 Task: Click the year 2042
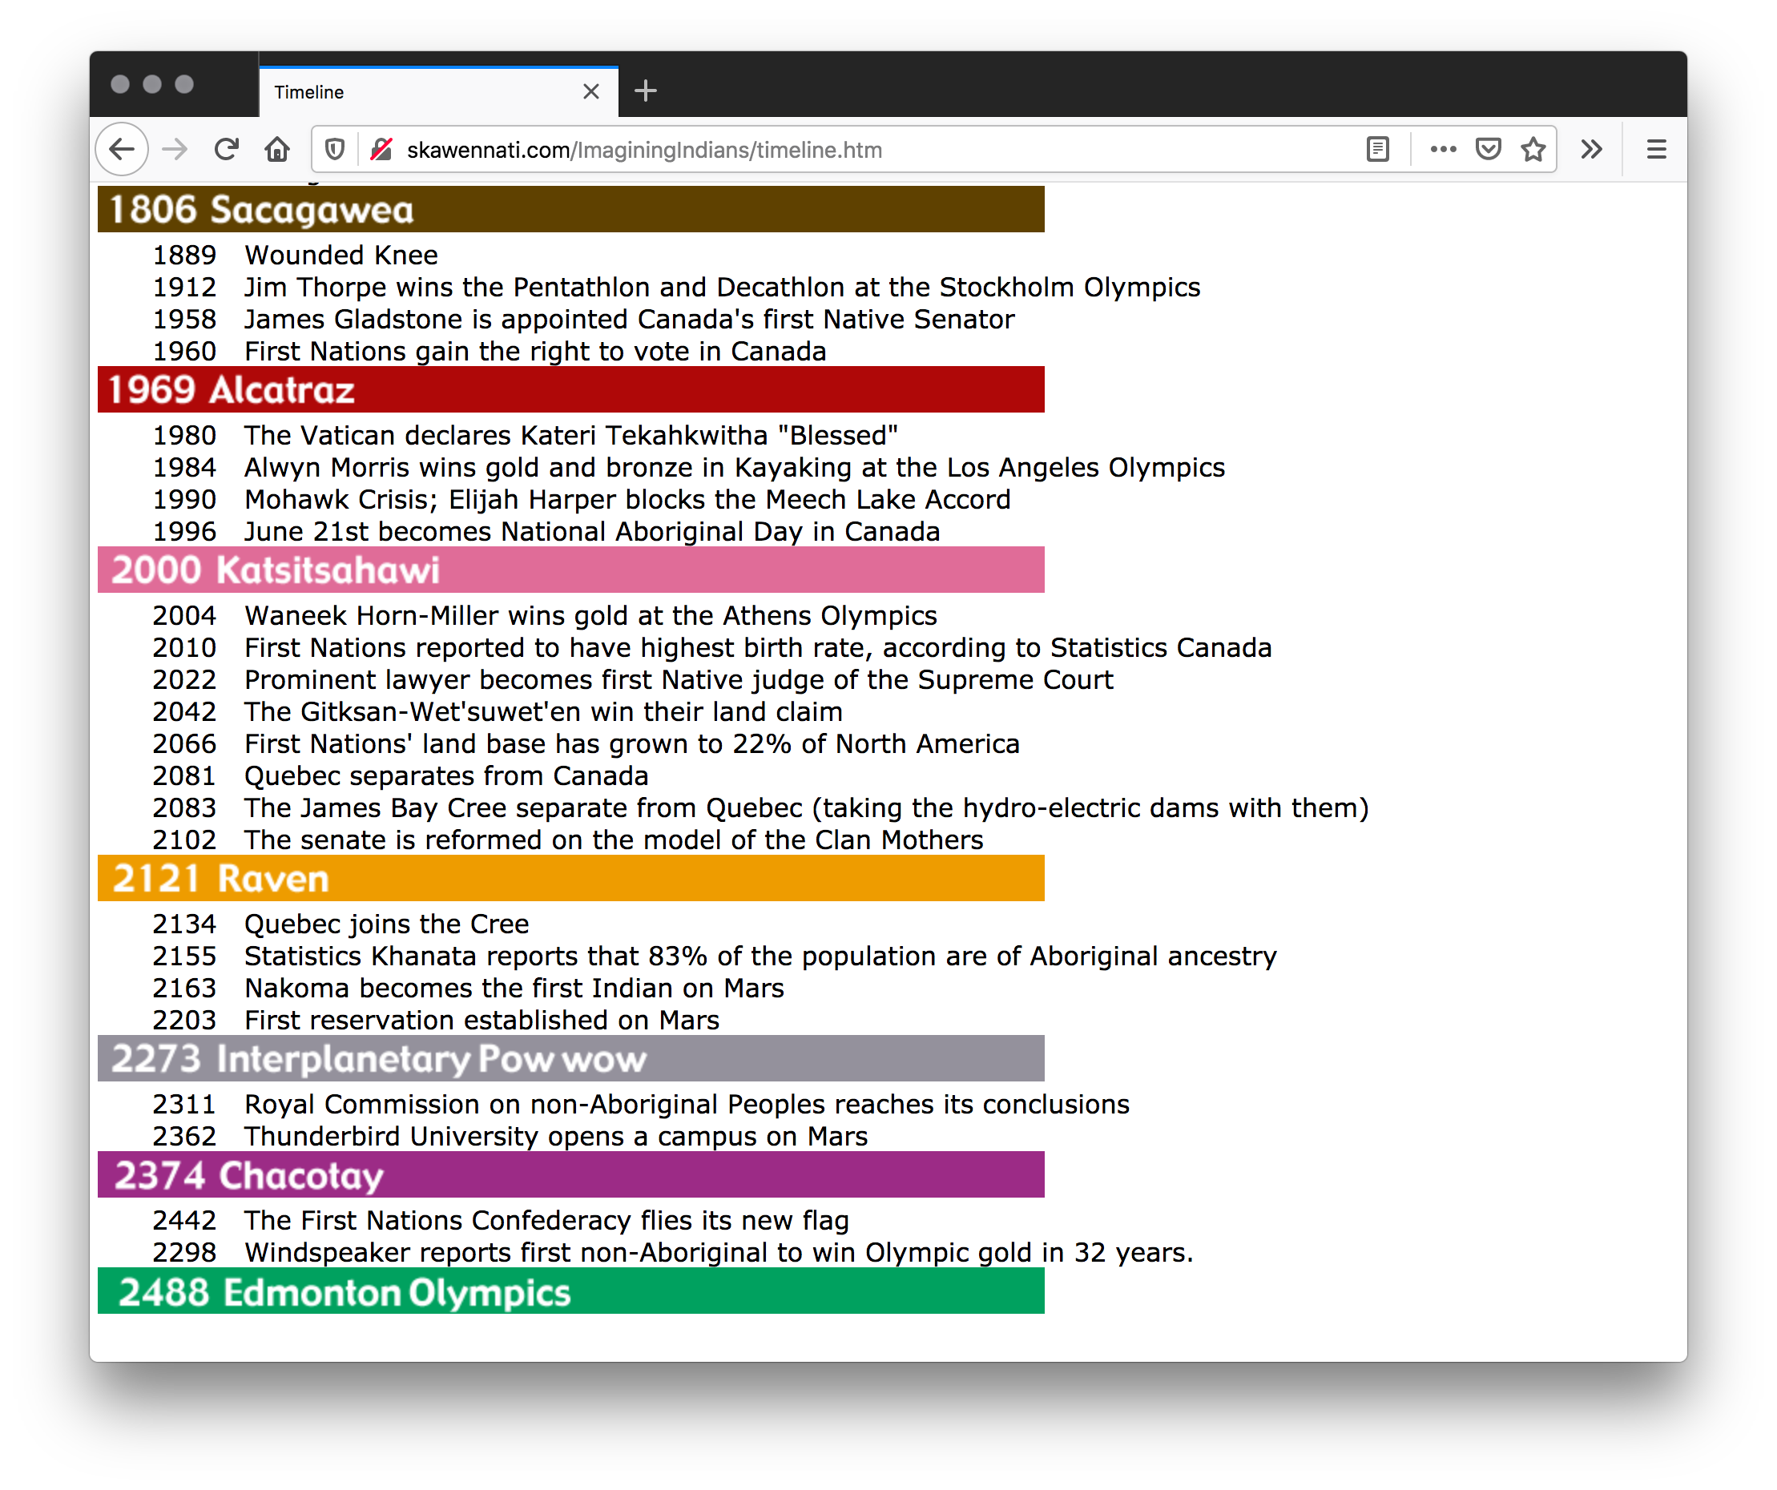(x=184, y=711)
